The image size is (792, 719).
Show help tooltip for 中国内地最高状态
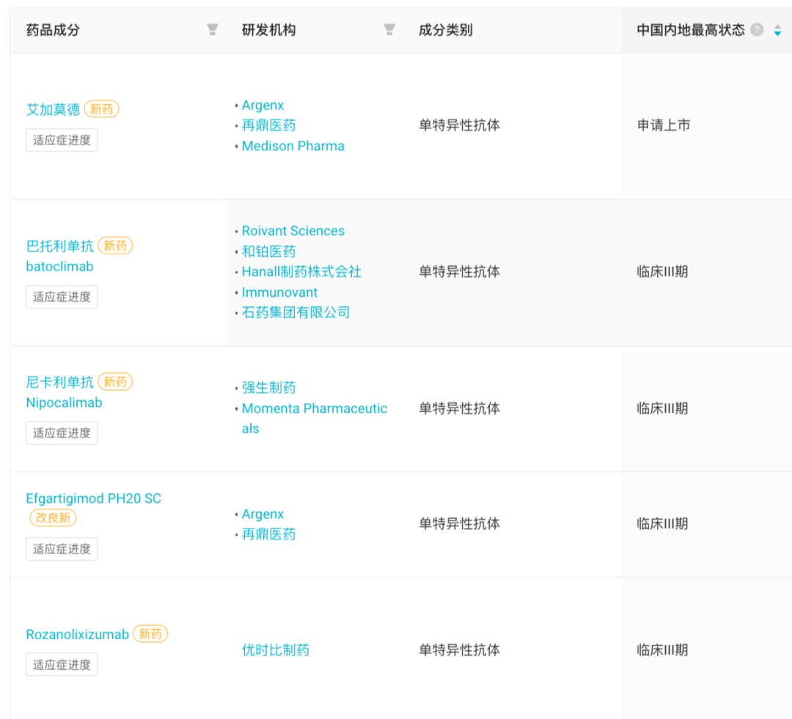[757, 30]
